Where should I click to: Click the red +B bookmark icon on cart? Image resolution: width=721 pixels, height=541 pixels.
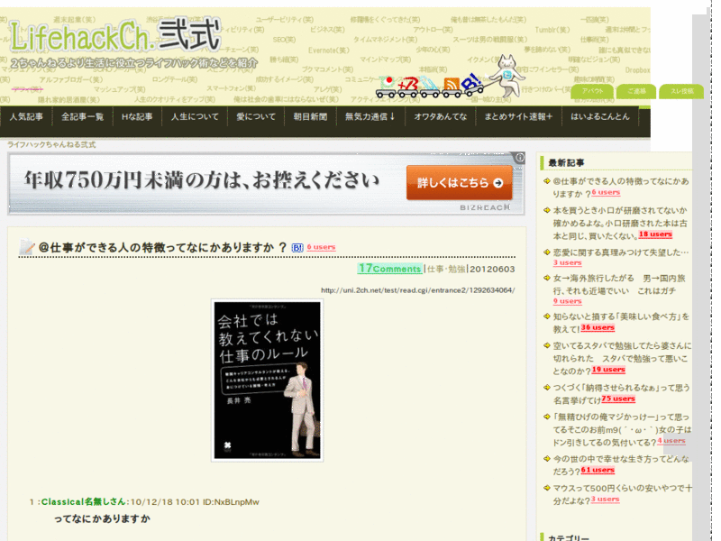coord(408,85)
